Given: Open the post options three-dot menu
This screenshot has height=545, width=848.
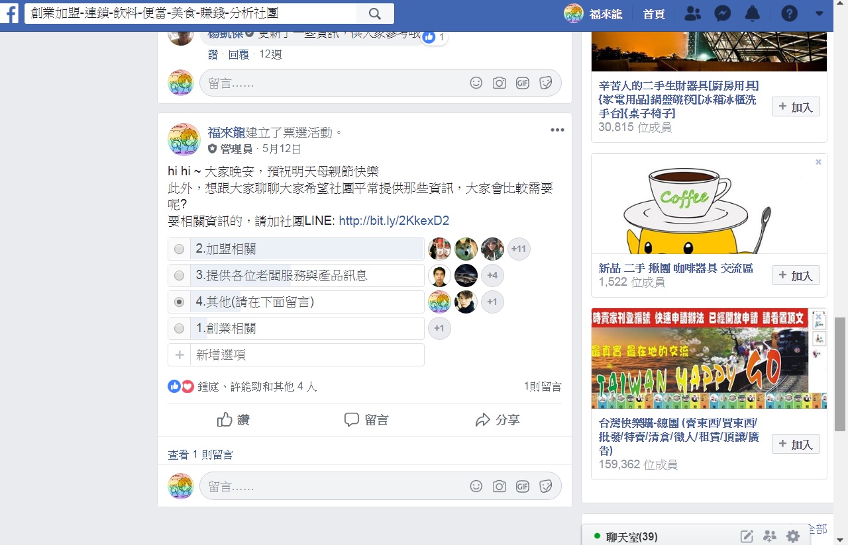Looking at the screenshot, I should click(557, 130).
